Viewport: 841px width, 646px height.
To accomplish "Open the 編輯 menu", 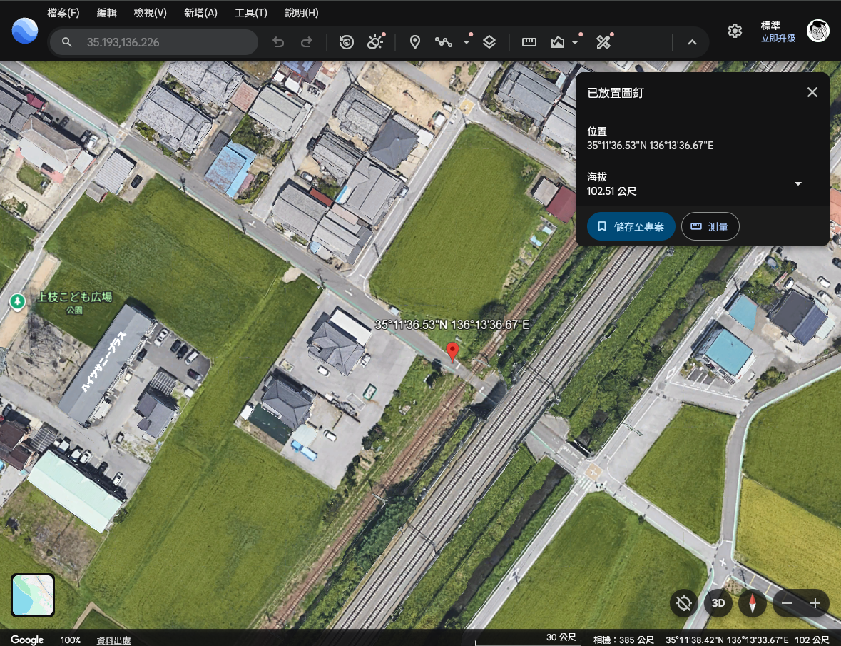I will pyautogui.click(x=107, y=13).
